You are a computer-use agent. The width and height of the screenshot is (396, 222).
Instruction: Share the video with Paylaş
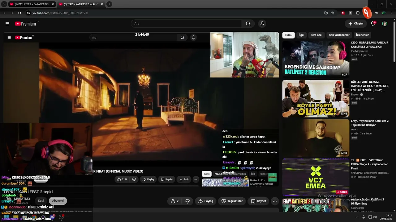click(206, 201)
